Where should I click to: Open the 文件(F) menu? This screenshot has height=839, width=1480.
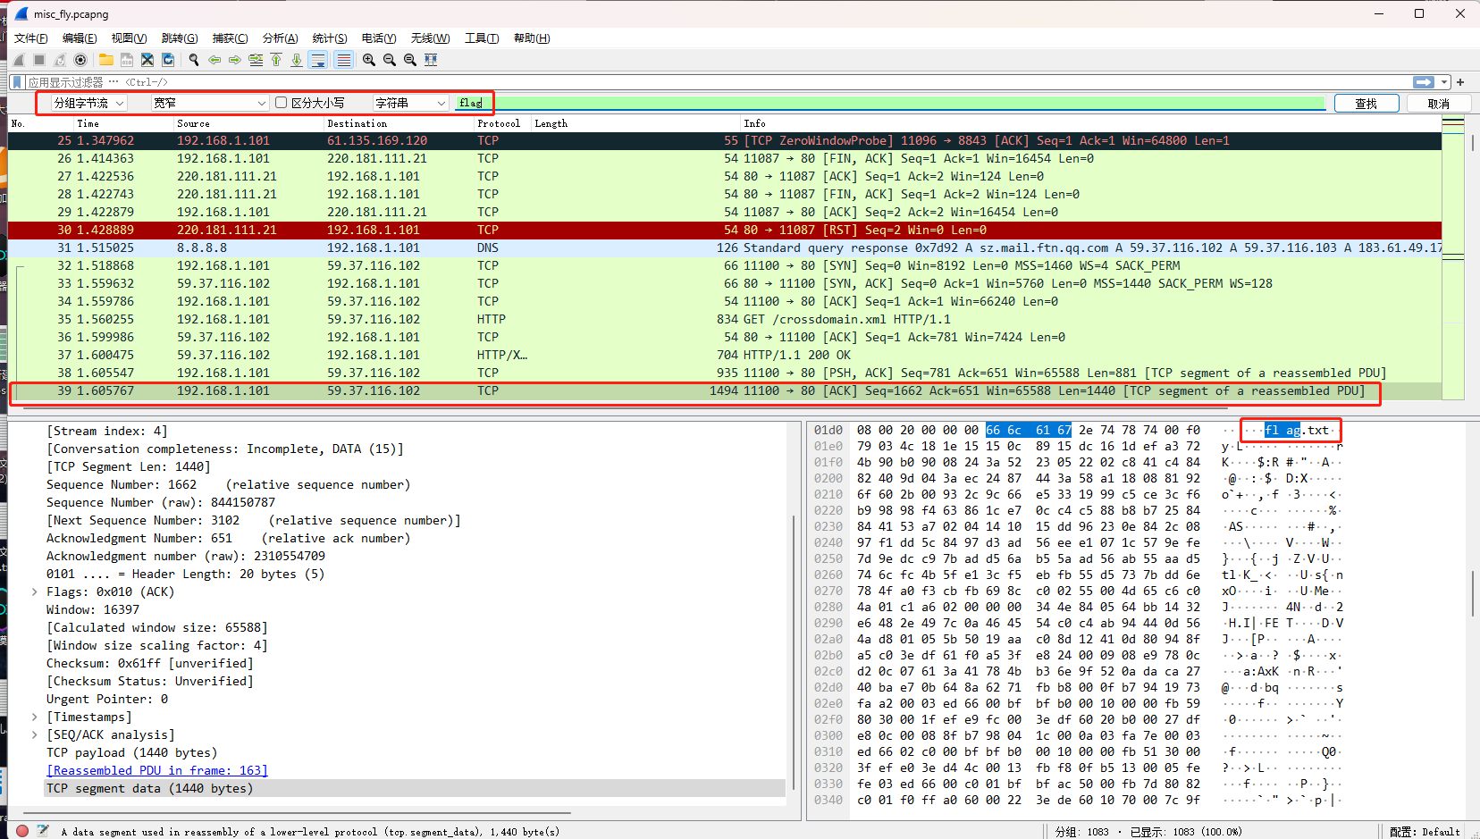click(x=31, y=38)
